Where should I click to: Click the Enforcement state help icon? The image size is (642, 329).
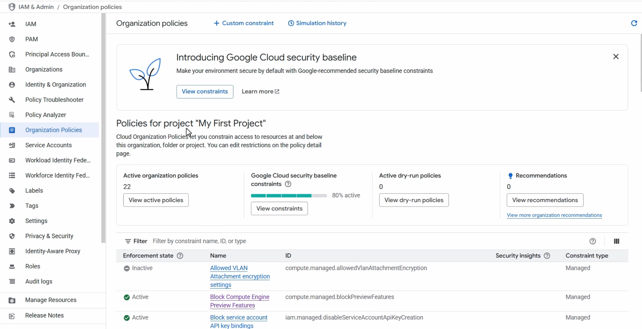tap(180, 256)
